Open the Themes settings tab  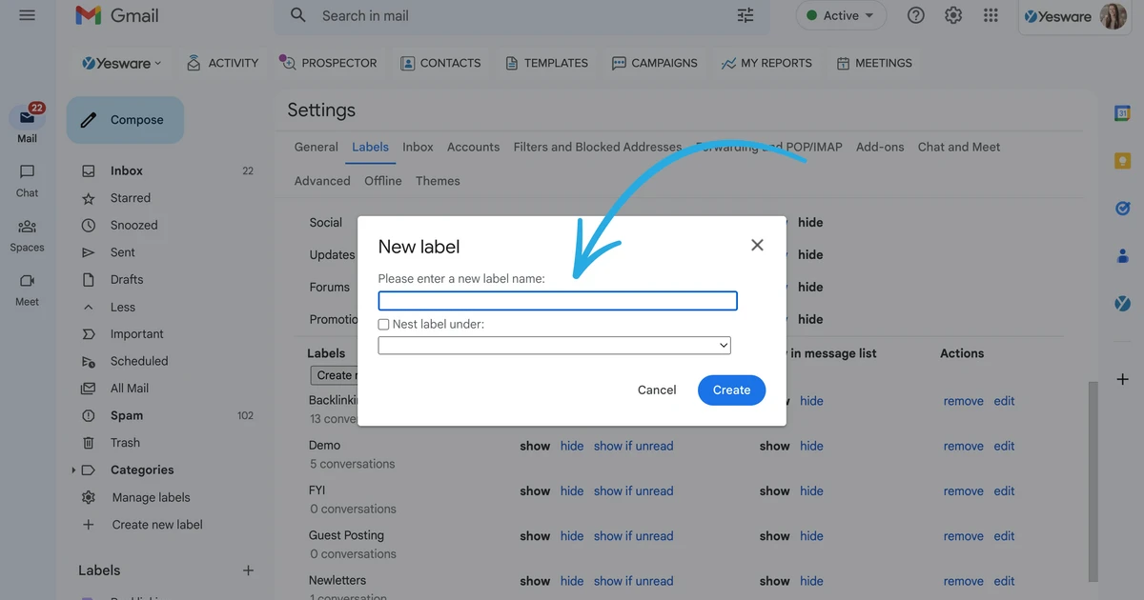coord(438,181)
